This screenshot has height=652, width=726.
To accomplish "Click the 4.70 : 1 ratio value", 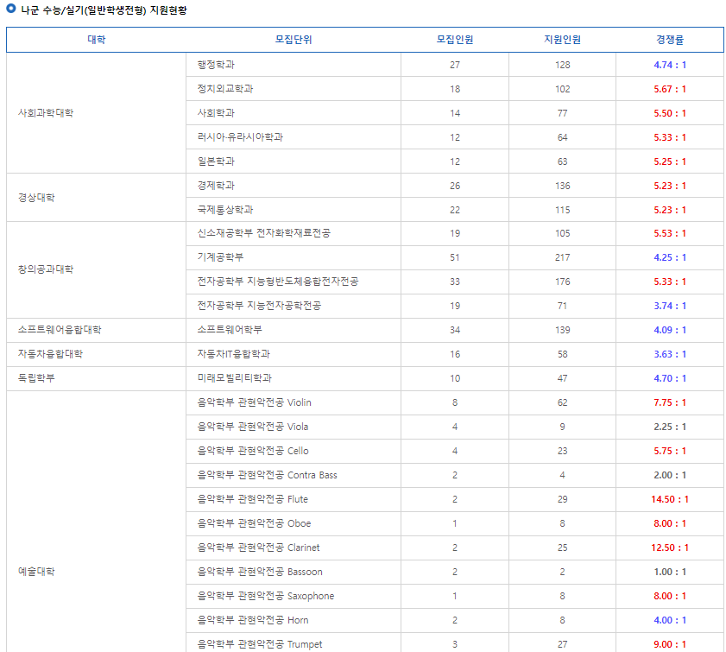I will [670, 378].
